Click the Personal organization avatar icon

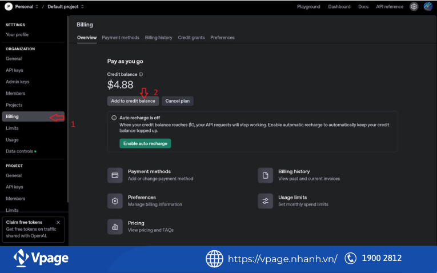[9, 6]
